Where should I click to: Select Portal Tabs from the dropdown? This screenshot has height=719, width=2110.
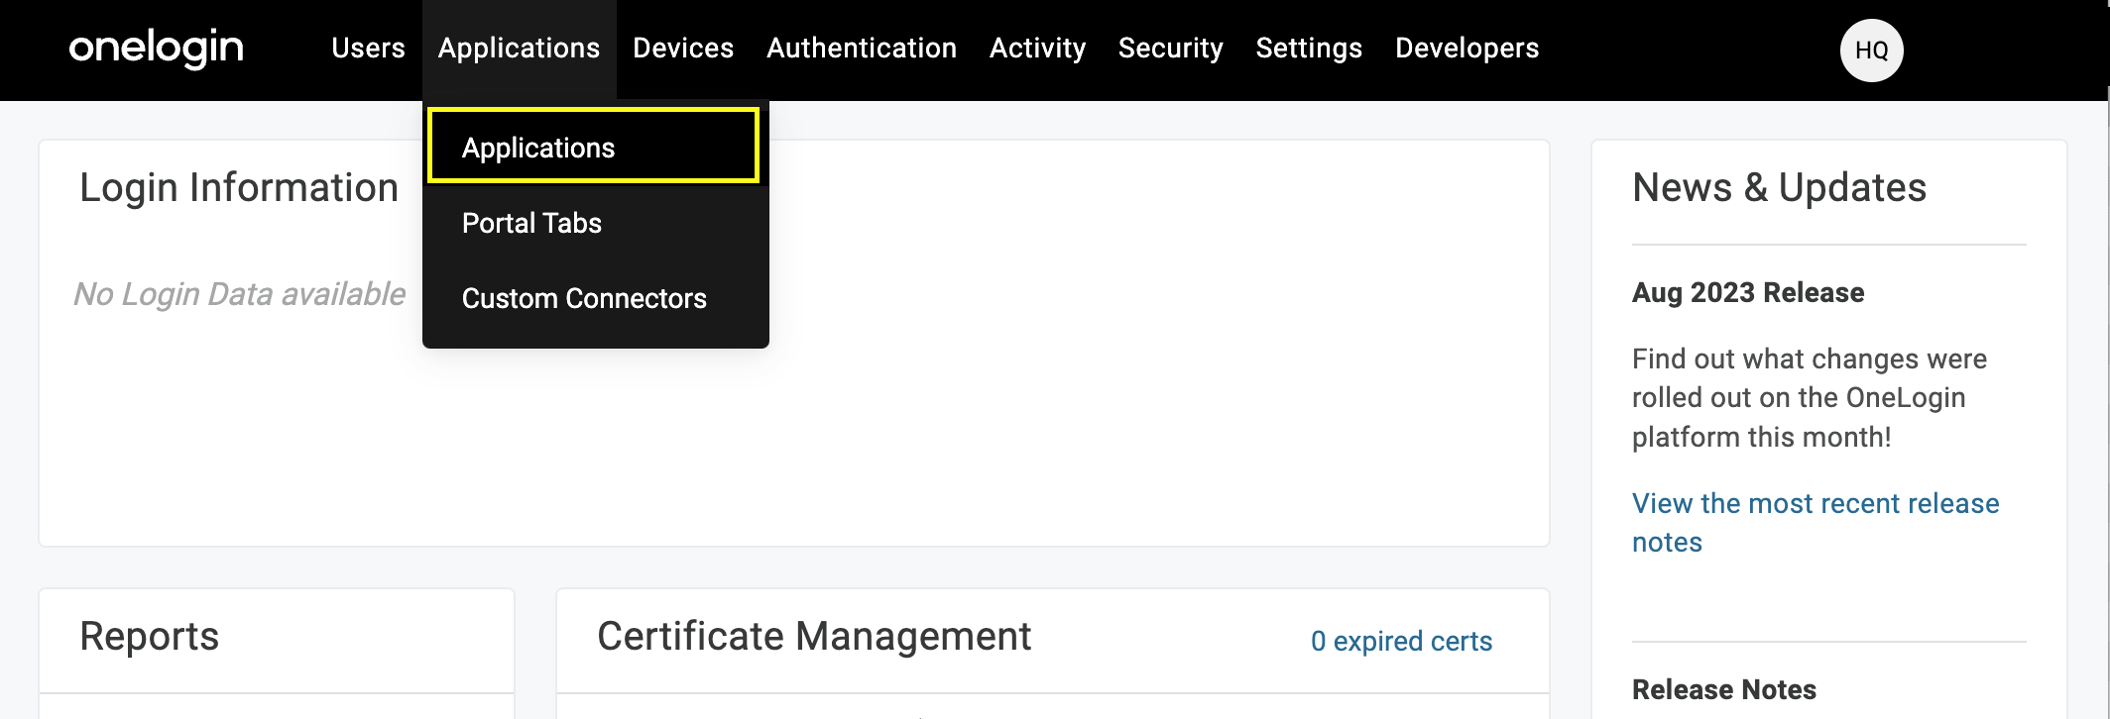click(596, 223)
